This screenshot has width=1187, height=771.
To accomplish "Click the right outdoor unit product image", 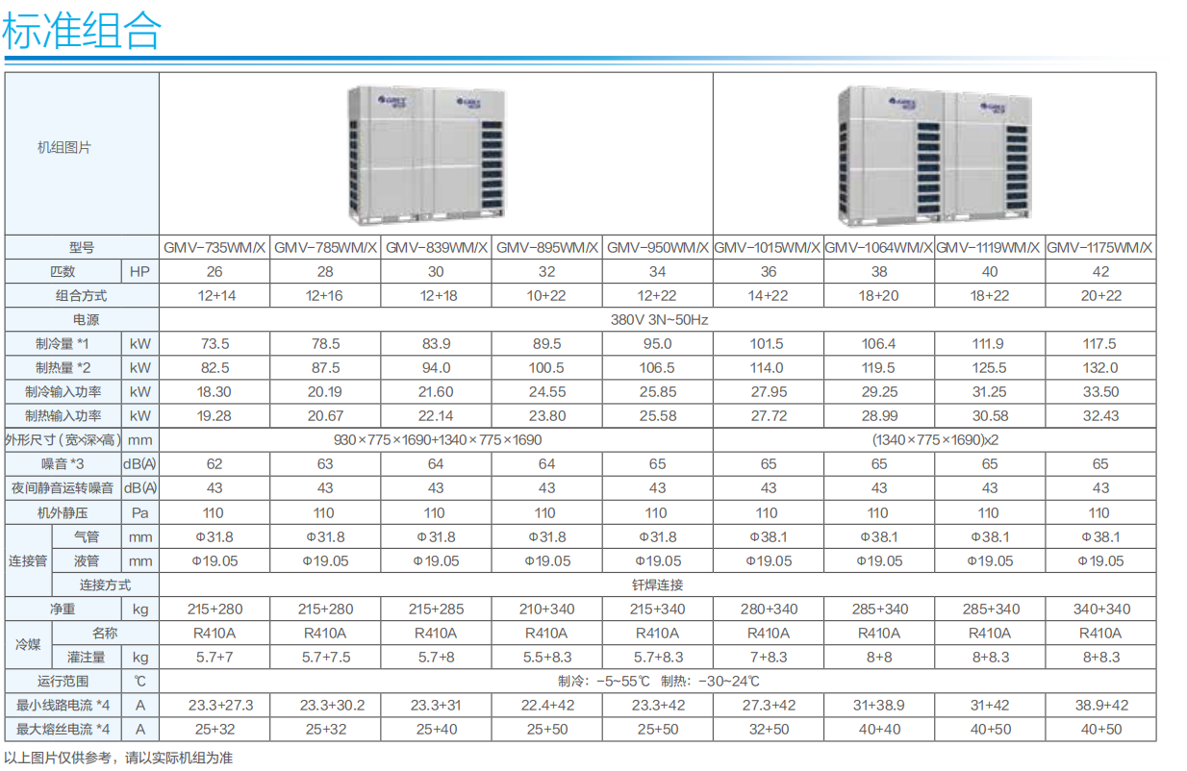I will point(935,154).
